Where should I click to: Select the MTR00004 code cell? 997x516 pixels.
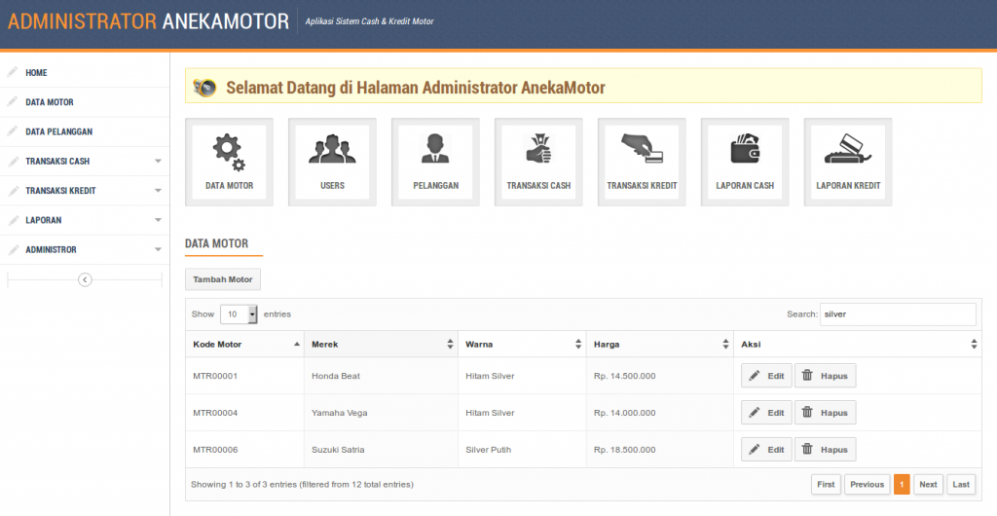(244, 413)
